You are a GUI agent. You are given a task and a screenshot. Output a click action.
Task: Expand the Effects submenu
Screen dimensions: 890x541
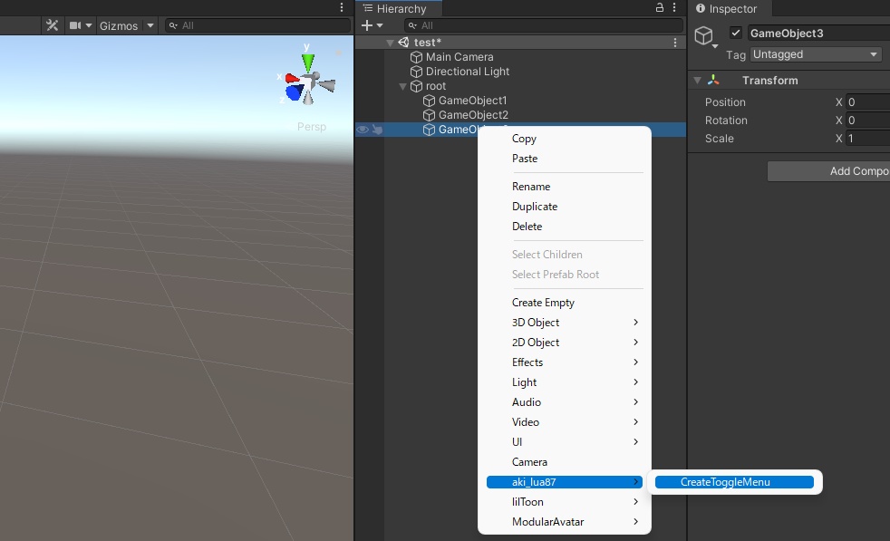pos(565,362)
